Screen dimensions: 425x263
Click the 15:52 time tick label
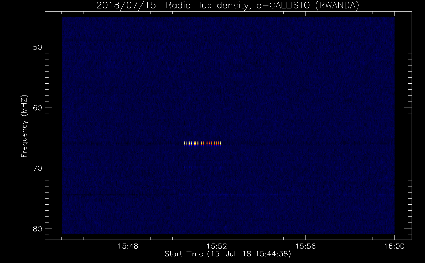[217, 246]
